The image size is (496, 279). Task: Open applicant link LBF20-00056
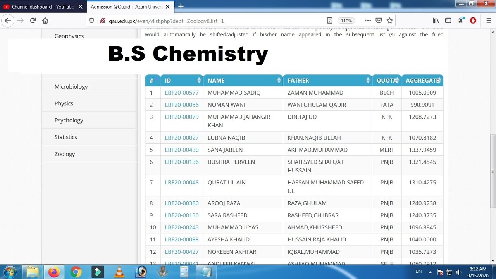click(x=182, y=105)
